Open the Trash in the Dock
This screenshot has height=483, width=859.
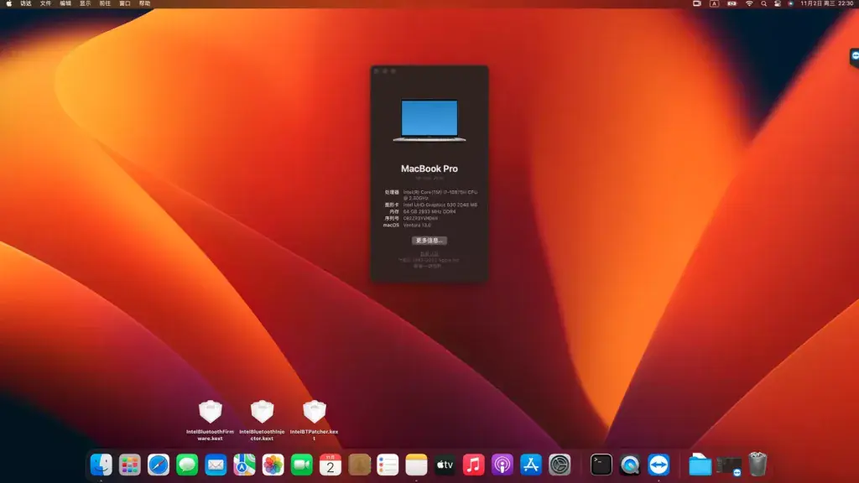(x=757, y=465)
